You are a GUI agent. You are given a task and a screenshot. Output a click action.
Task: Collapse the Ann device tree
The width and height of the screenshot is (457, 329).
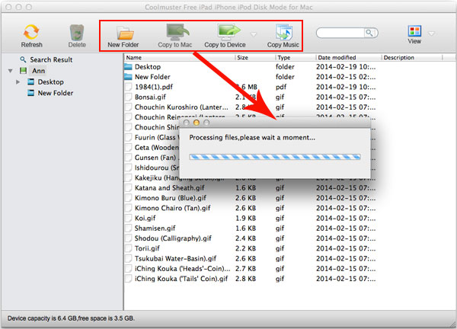(x=11, y=71)
